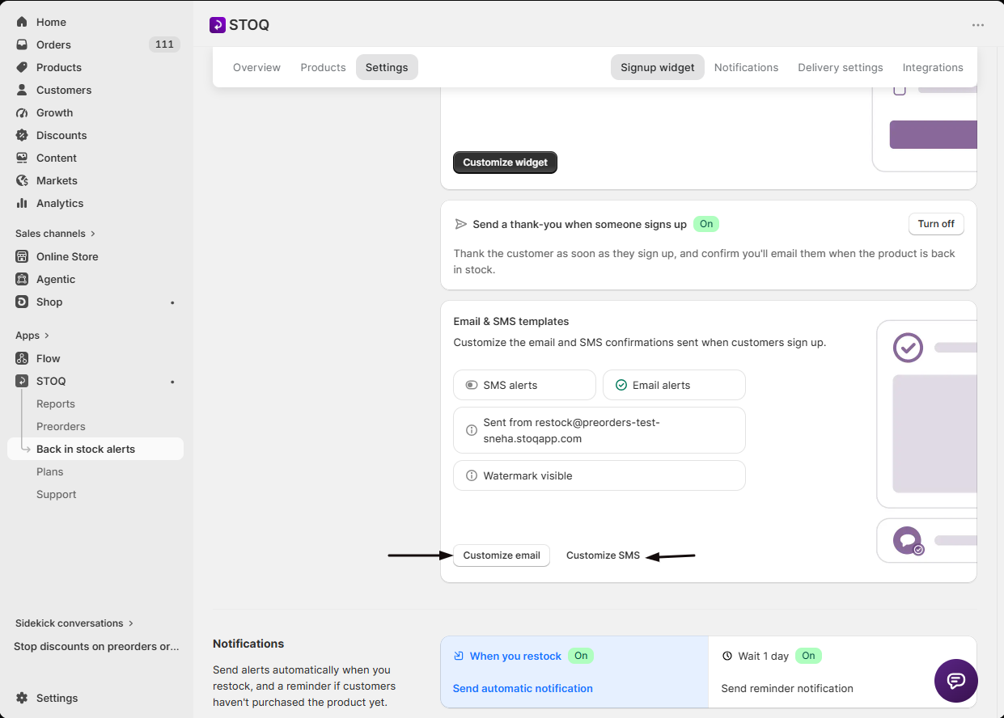Click the checkbox in widget preview
Screen dimensions: 1004x718
click(x=900, y=89)
